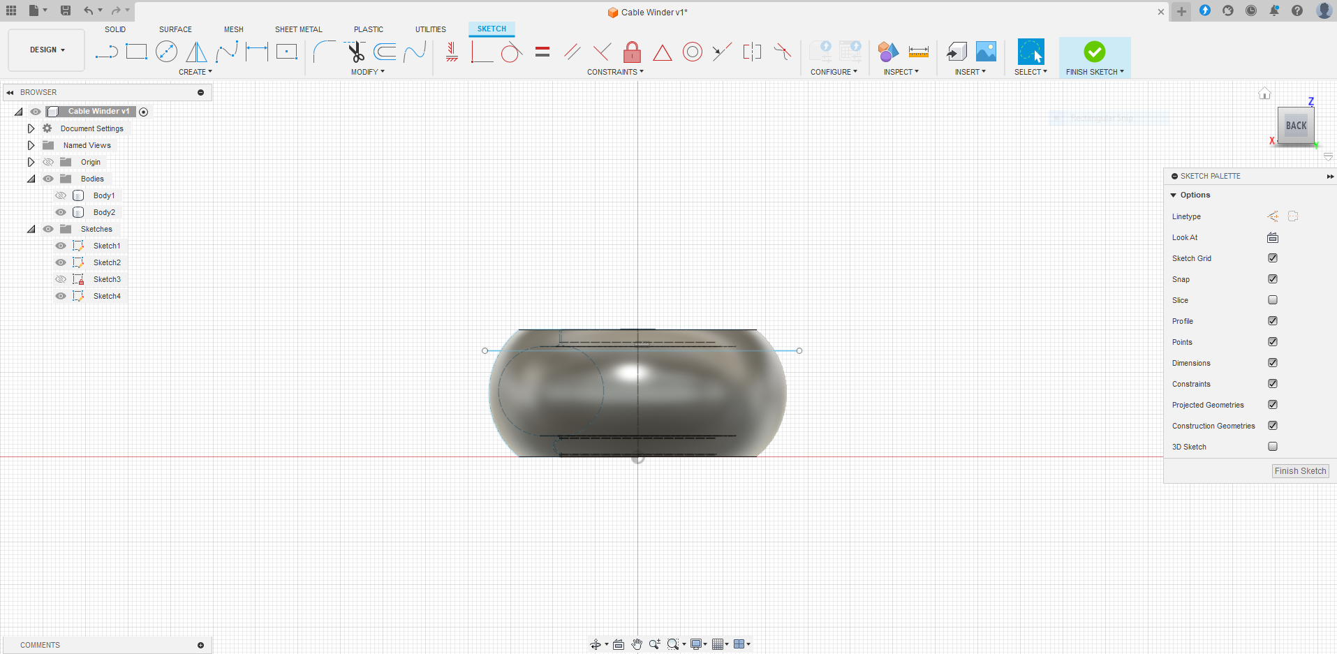Image resolution: width=1337 pixels, height=654 pixels.
Task: Select the Center Diameter Circle tool
Action: tap(166, 52)
